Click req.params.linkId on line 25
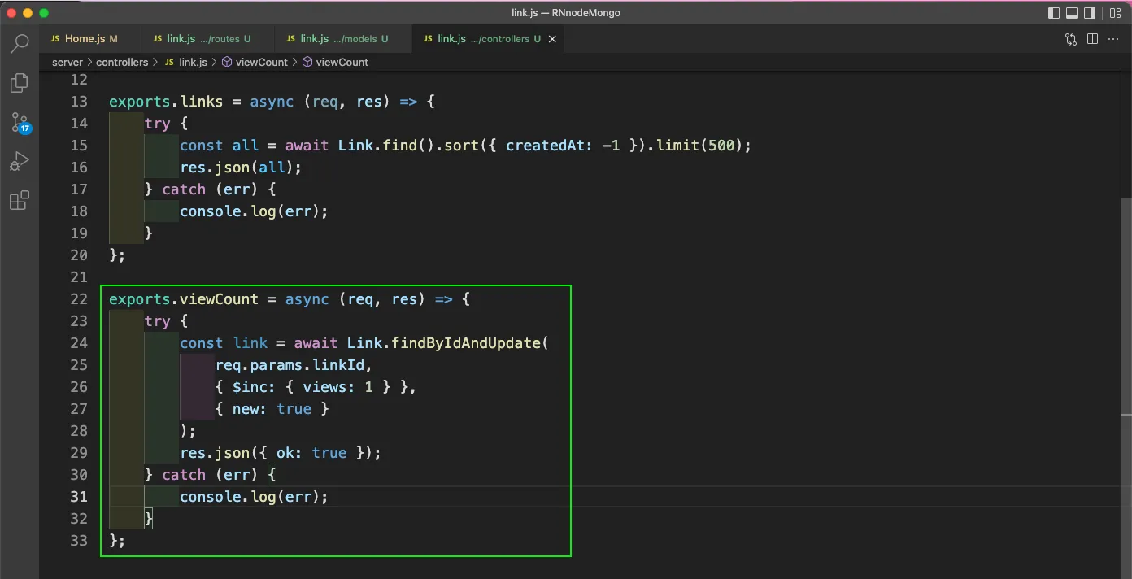 tap(290, 365)
